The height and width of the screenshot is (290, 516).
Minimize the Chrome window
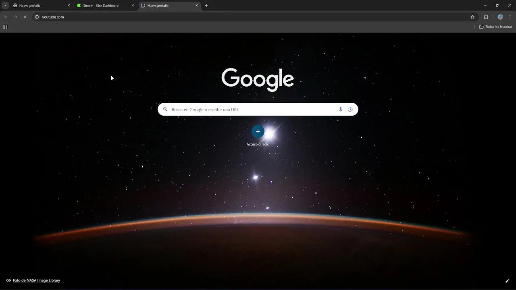tap(485, 6)
